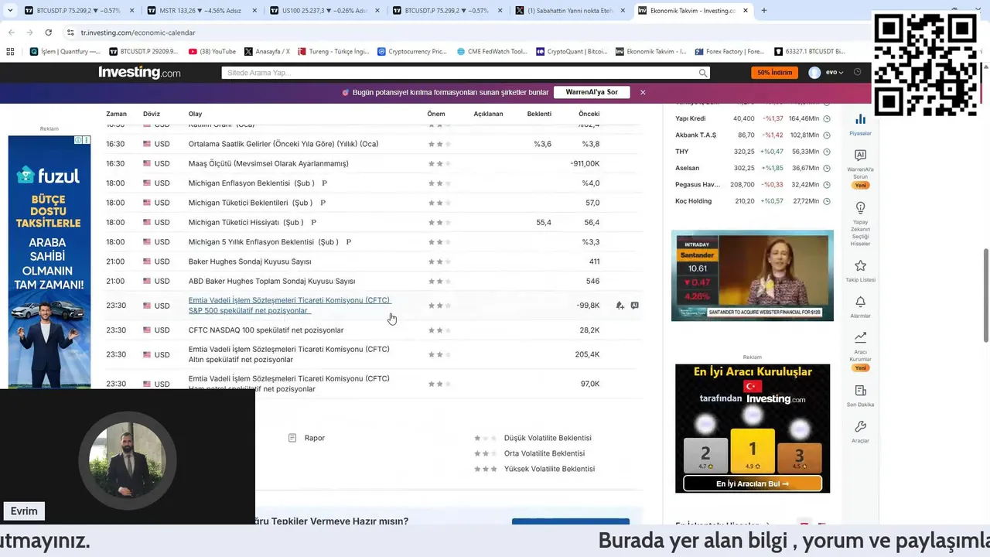Go back with the browser back arrow
Viewport: 990px width, 557px height.
[12, 32]
